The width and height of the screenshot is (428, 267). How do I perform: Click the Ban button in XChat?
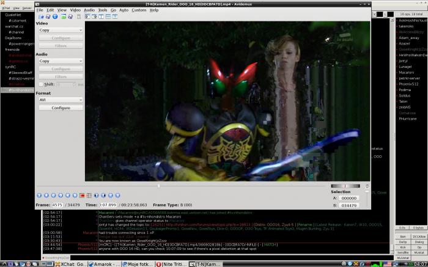click(402, 236)
